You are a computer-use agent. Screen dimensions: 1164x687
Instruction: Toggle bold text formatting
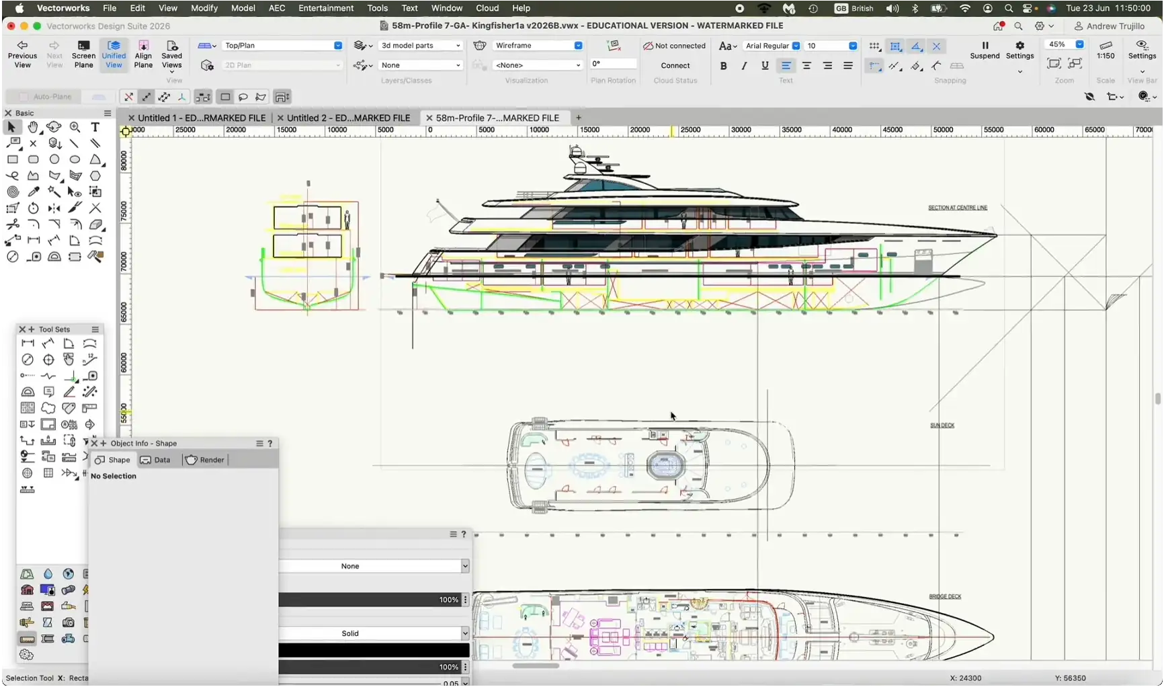(723, 66)
